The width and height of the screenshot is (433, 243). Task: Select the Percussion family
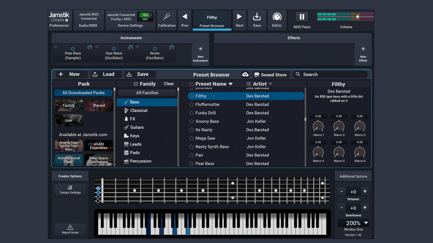pos(147,161)
